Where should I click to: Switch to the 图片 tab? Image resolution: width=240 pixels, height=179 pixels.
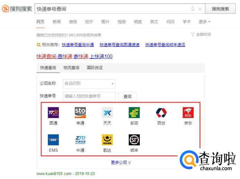tap(105, 22)
